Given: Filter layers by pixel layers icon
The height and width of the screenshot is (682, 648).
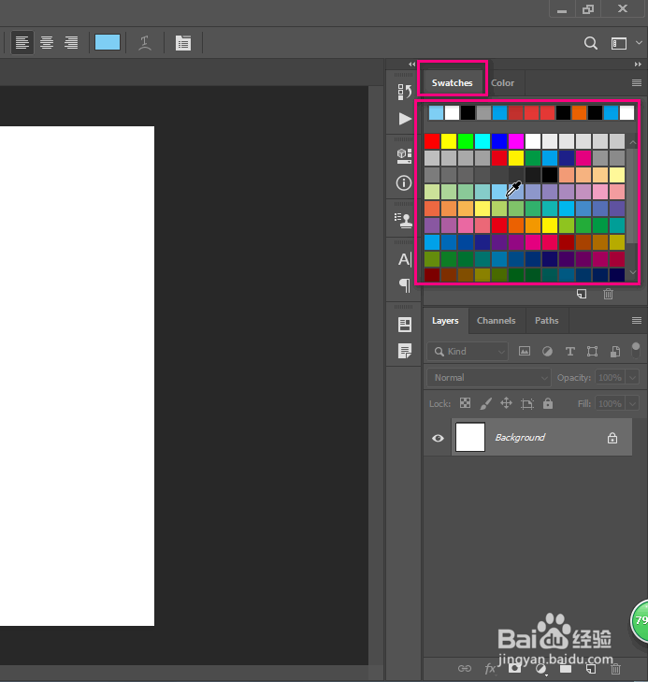Looking at the screenshot, I should (x=525, y=351).
